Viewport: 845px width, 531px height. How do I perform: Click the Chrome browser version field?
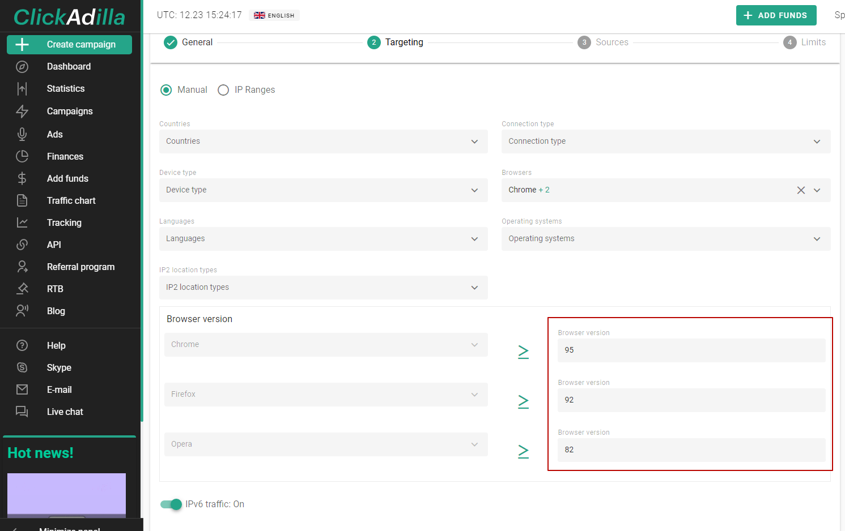click(x=691, y=350)
